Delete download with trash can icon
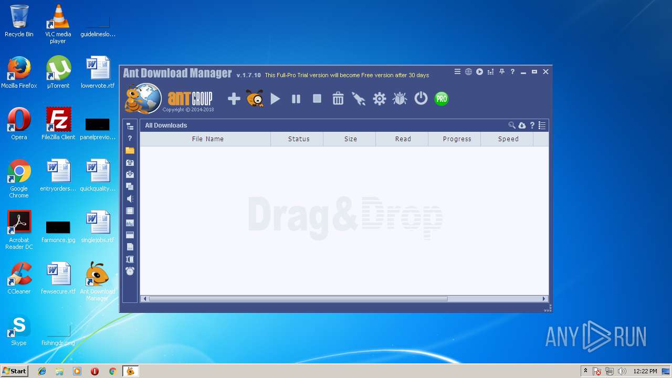The width and height of the screenshot is (672, 378). tap(338, 98)
